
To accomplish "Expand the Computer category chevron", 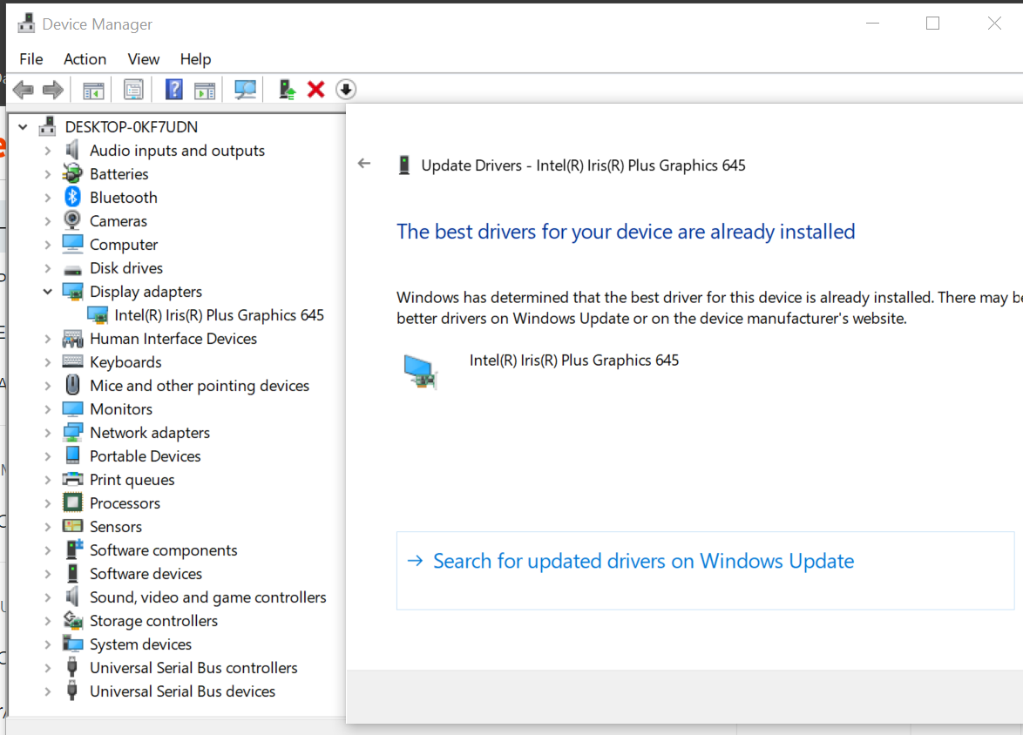I will 48,245.
